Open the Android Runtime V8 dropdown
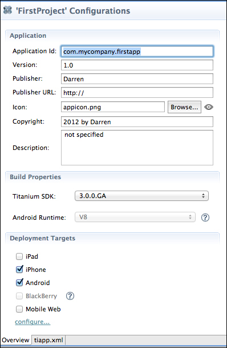 [x=135, y=217]
